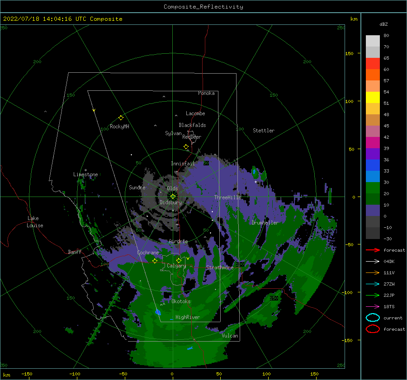
Task: Click the yellow km label at top right
Action: (354, 19)
